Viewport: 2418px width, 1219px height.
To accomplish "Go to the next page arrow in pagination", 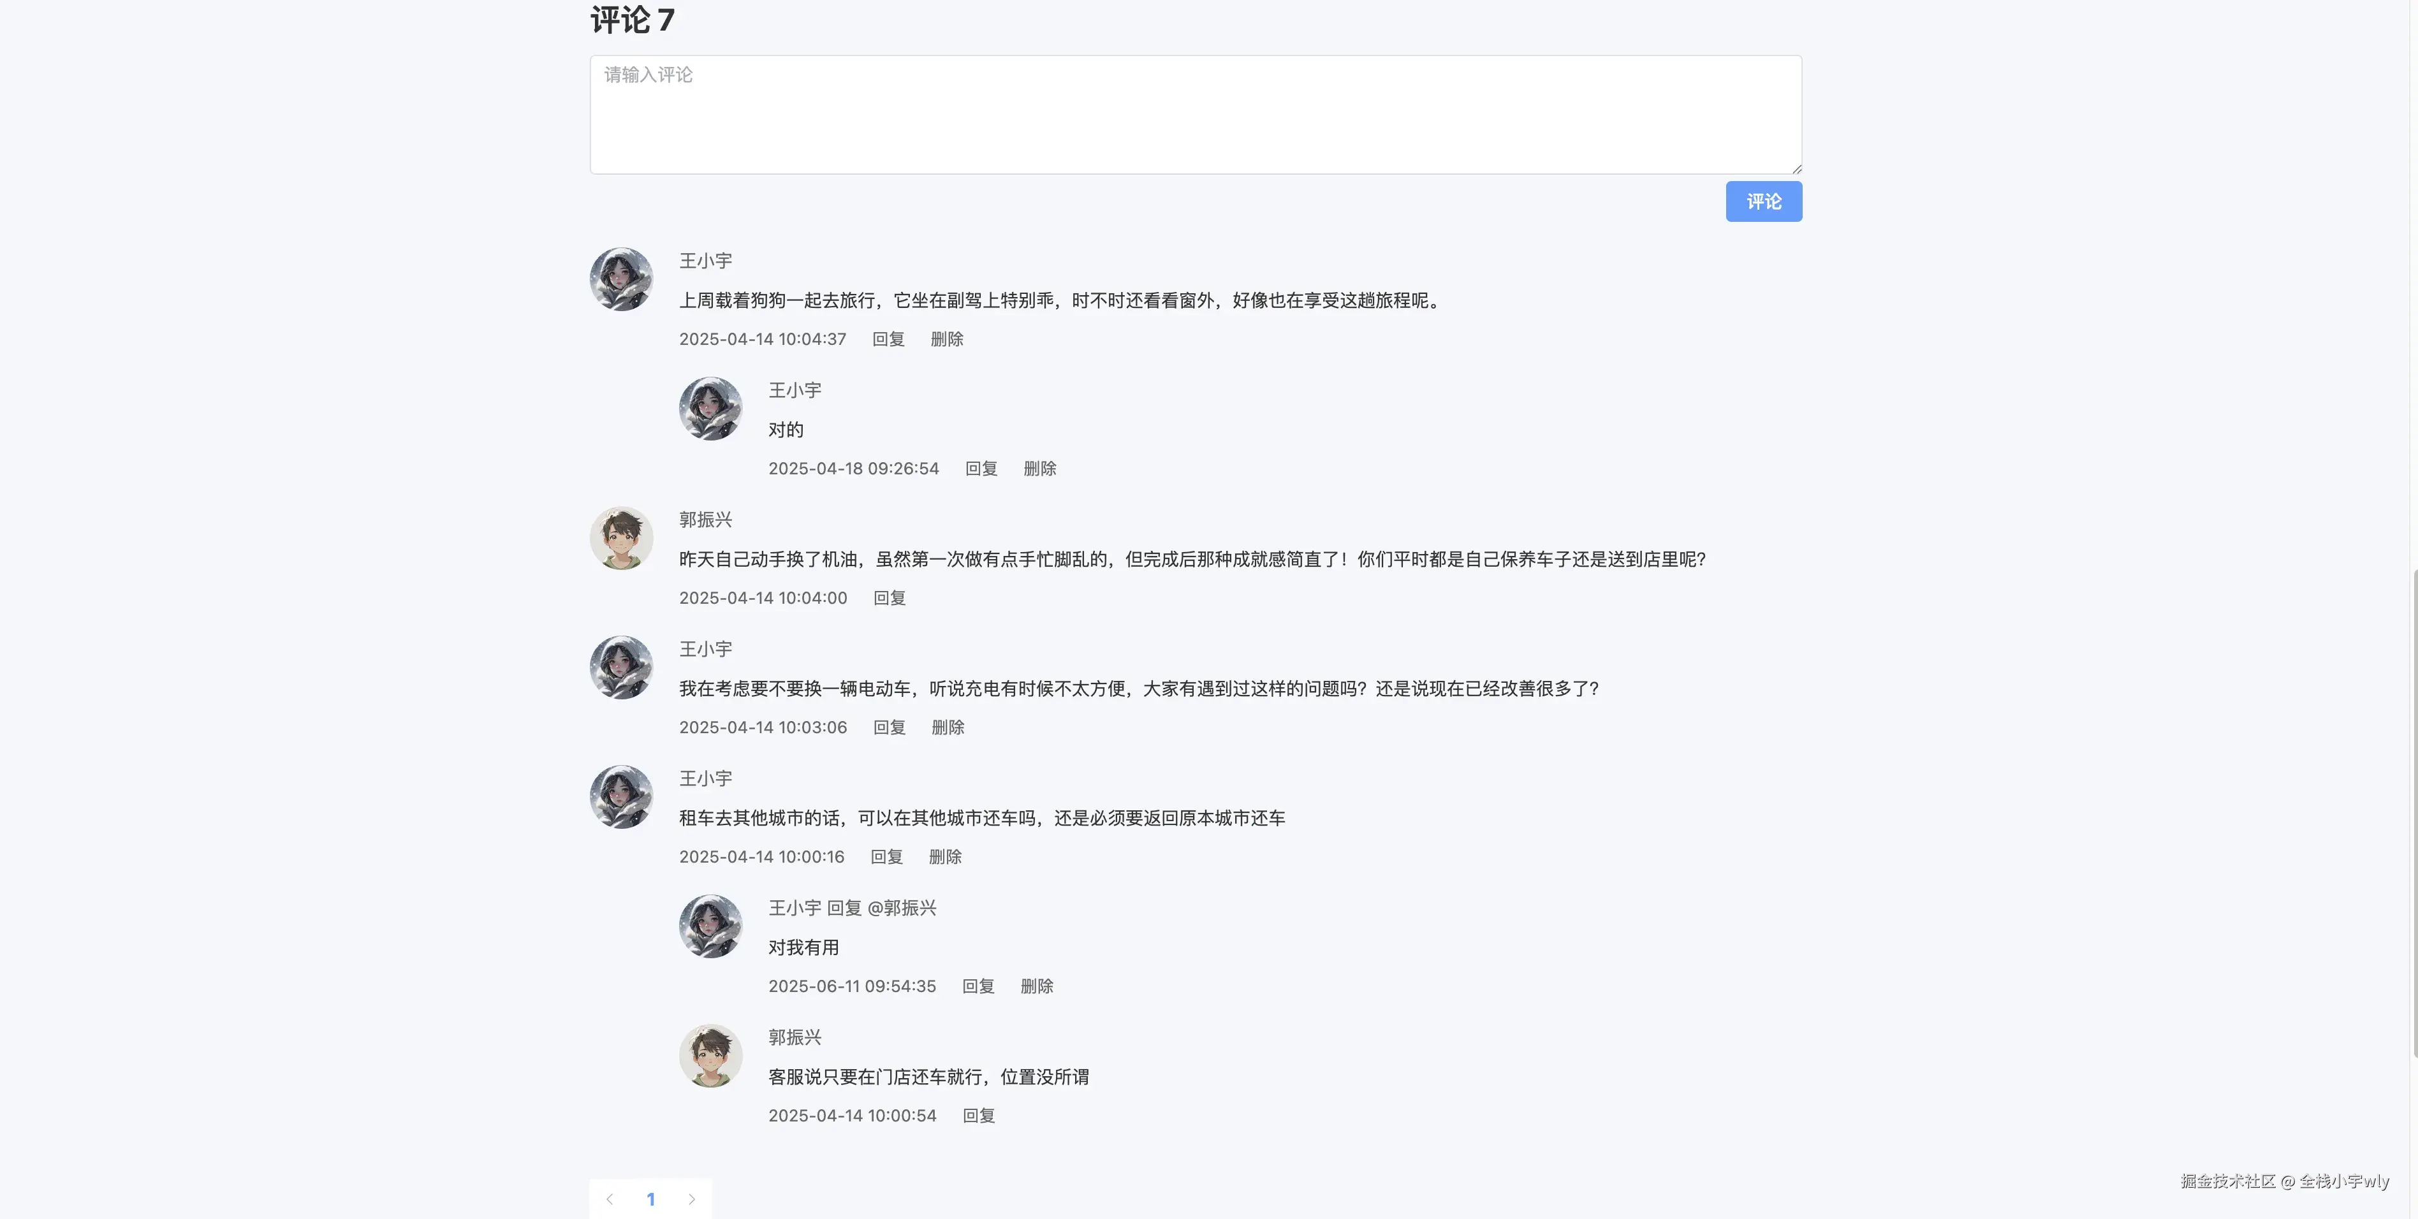I will point(692,1199).
